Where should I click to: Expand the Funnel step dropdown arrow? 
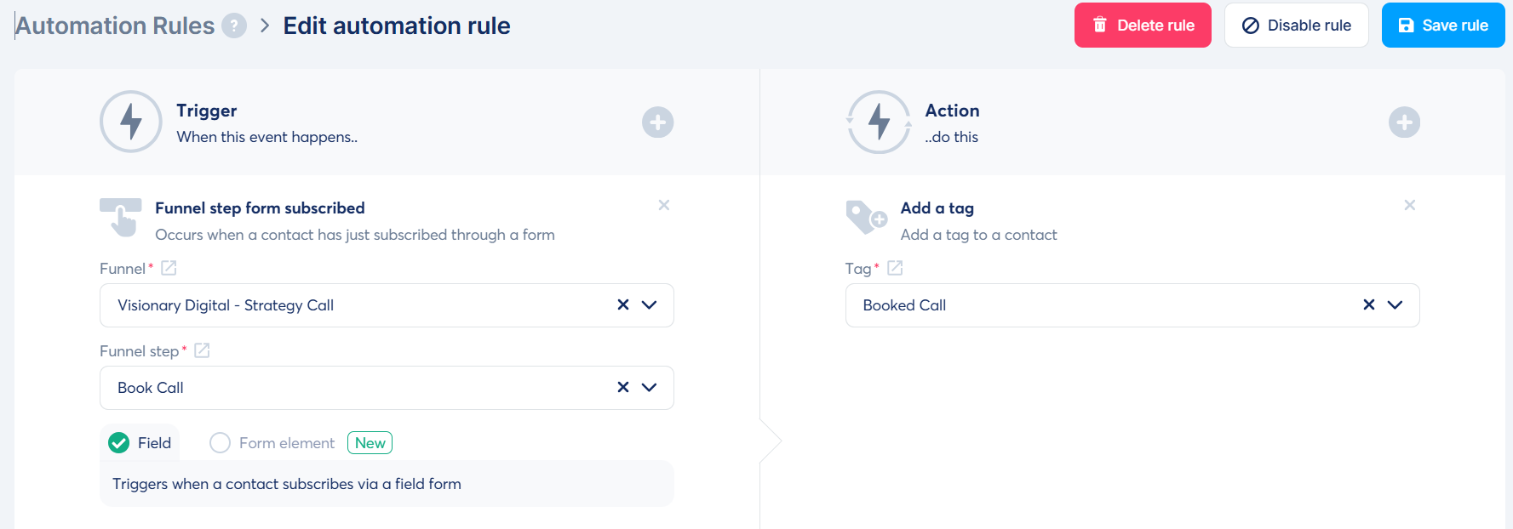tap(649, 387)
